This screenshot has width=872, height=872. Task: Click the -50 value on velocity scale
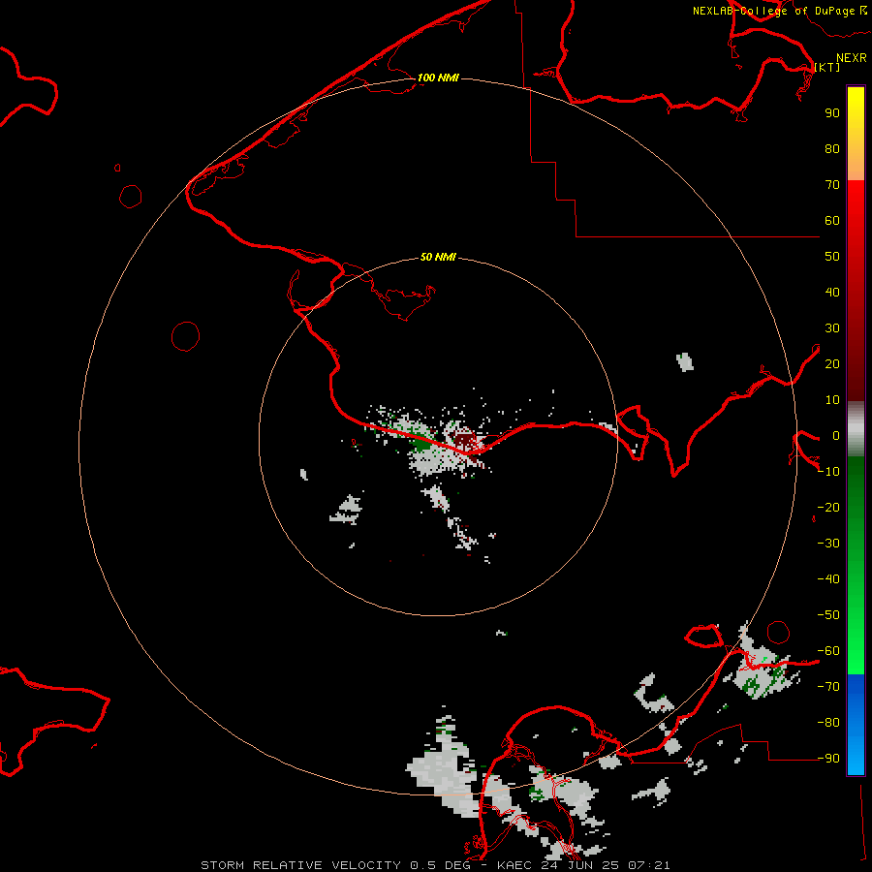click(828, 615)
